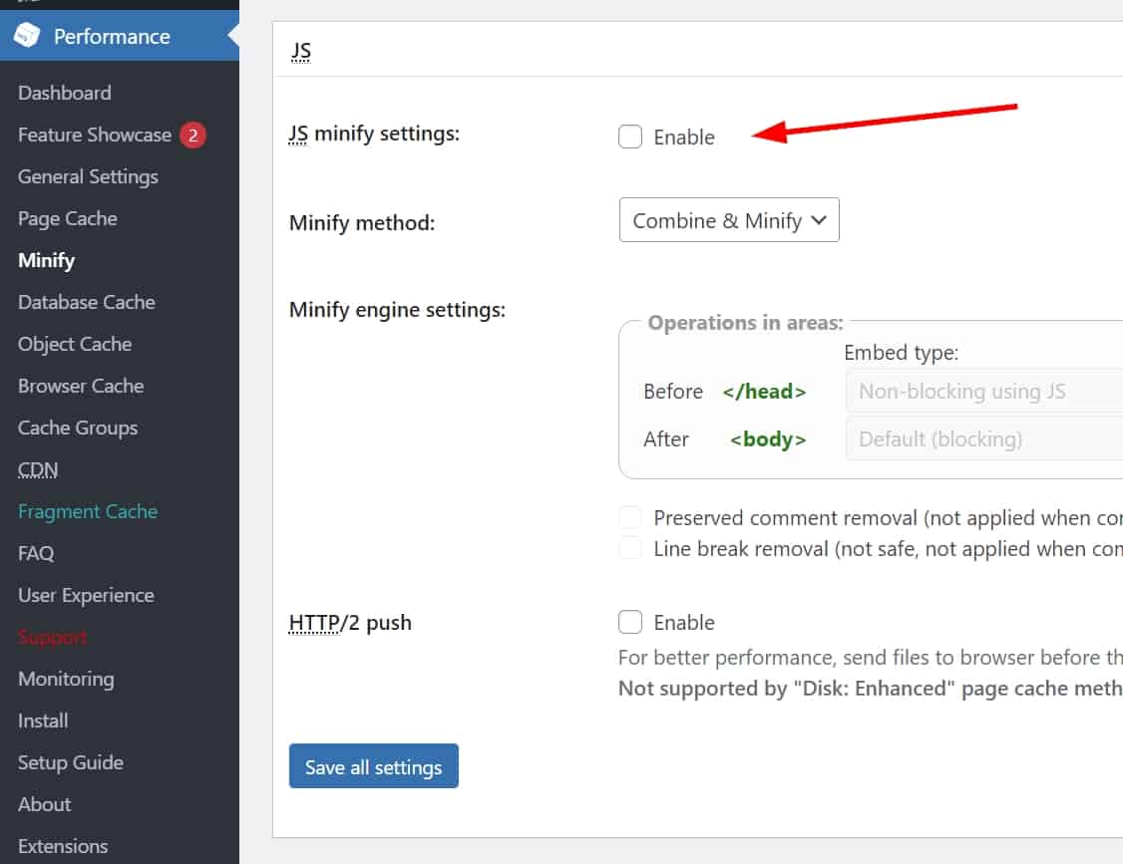This screenshot has height=864, width=1123.
Task: Select Page Cache from the sidebar
Action: point(67,218)
